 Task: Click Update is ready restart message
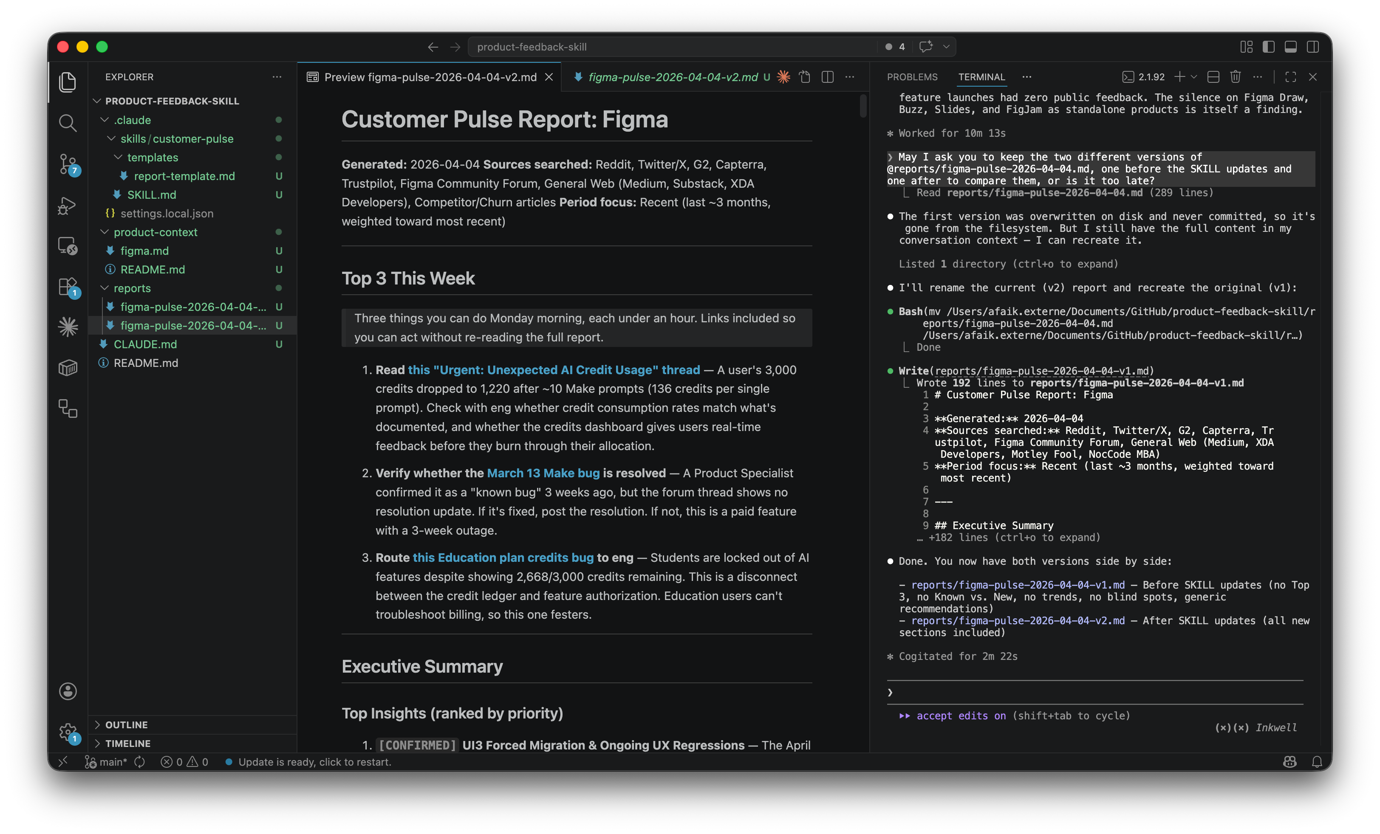pos(314,762)
